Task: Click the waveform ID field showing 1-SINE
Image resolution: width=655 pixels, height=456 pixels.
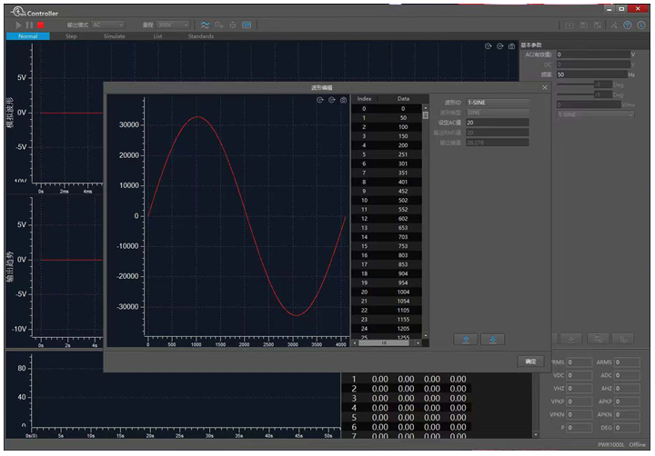Action: click(498, 103)
